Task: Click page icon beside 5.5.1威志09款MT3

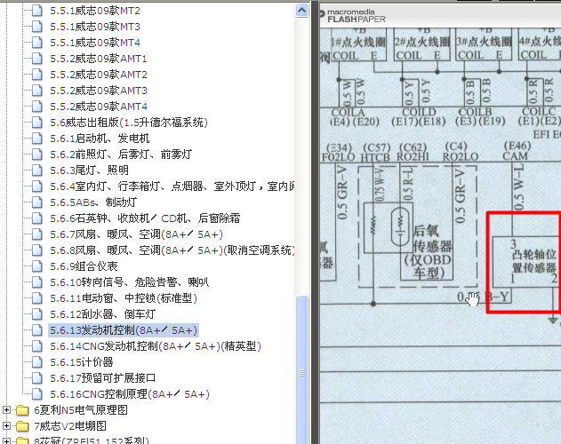Action: click(x=36, y=27)
